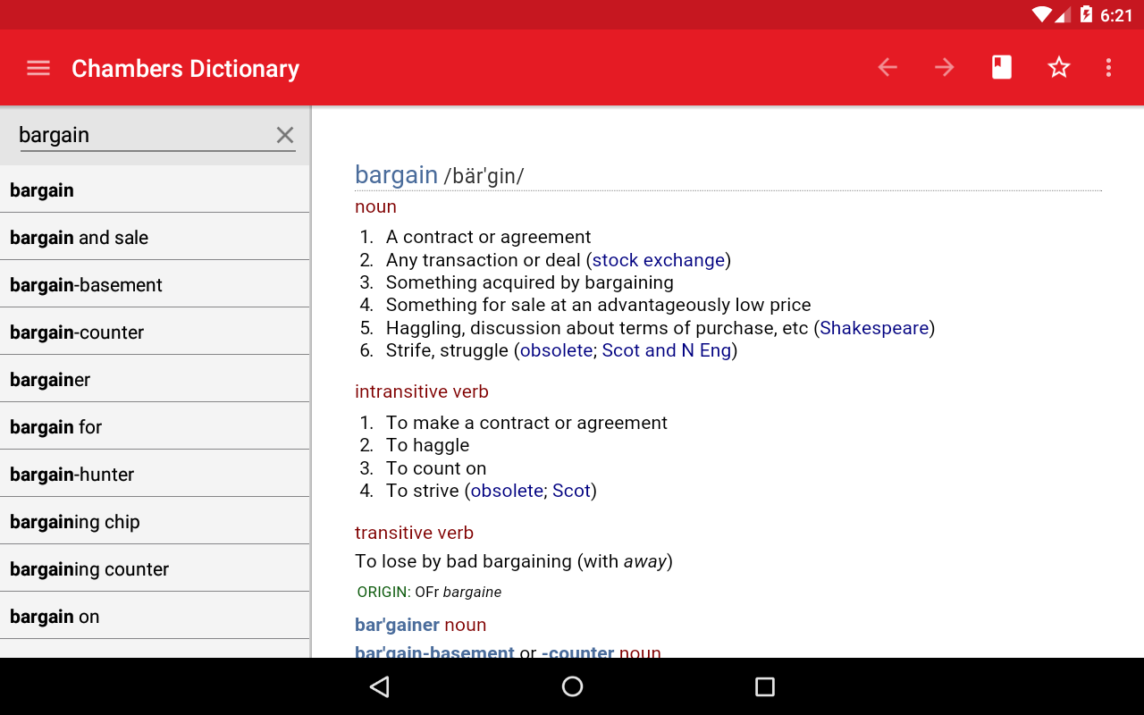Follow the Shakespeare link

coord(873,328)
